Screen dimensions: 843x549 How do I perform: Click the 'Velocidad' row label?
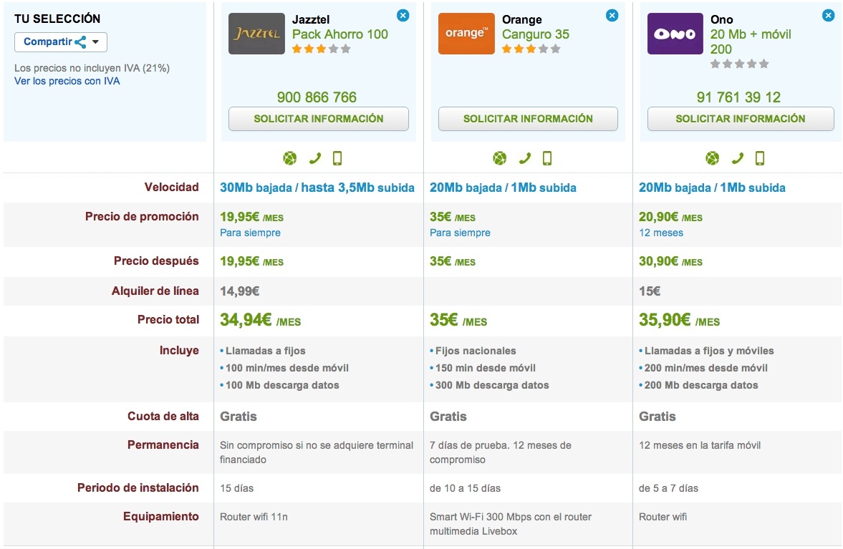point(171,187)
